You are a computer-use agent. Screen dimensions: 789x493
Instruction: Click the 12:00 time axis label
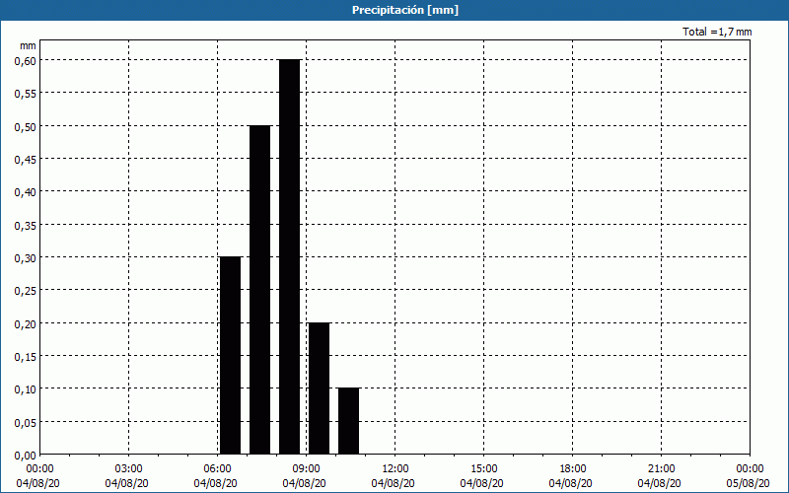[395, 469]
